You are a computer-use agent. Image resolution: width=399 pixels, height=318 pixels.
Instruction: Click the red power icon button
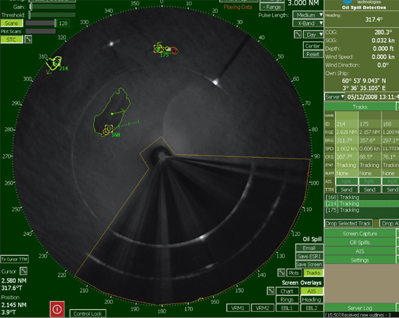tap(57, 309)
